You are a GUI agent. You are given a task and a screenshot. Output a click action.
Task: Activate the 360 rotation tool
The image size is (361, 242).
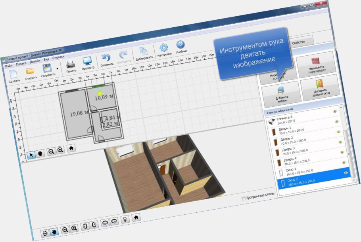[45, 233]
